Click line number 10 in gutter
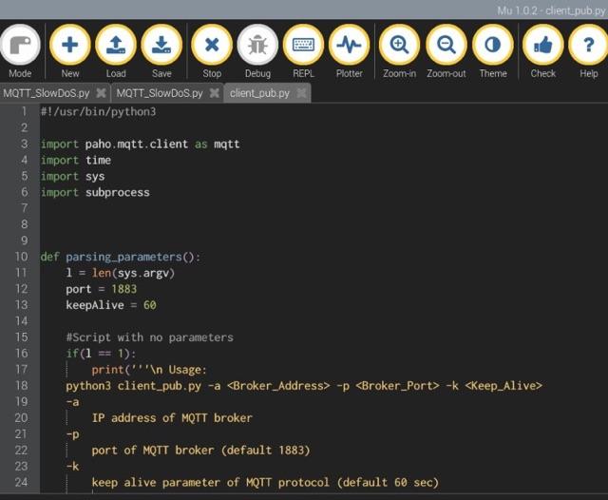 [21, 257]
